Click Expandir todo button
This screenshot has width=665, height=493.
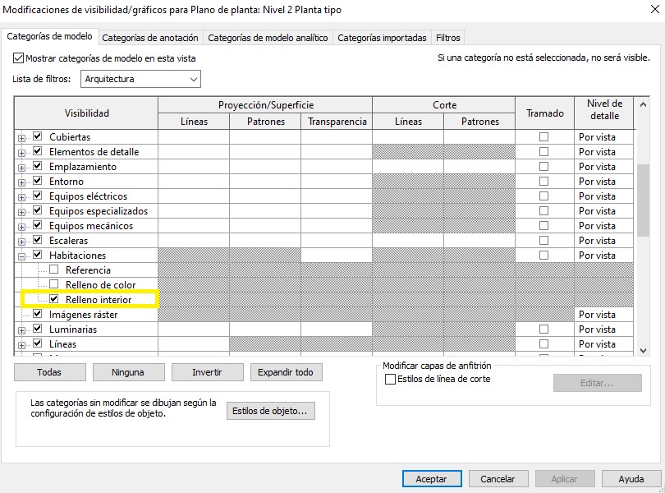click(285, 372)
